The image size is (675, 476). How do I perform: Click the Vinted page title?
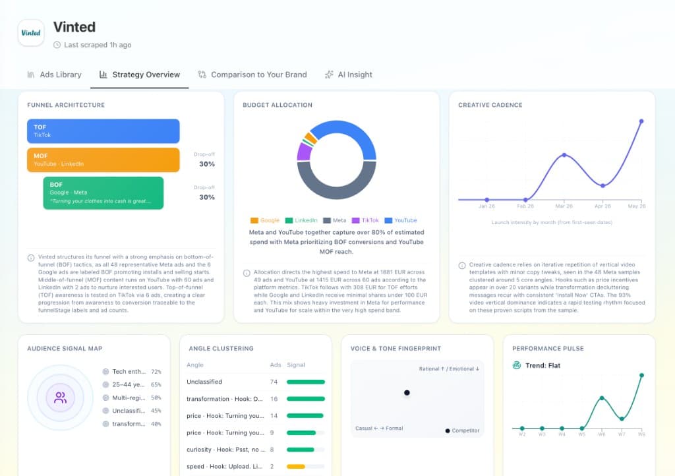click(74, 27)
